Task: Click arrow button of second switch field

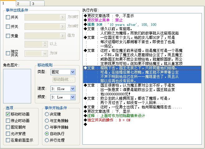Action: [62, 26]
